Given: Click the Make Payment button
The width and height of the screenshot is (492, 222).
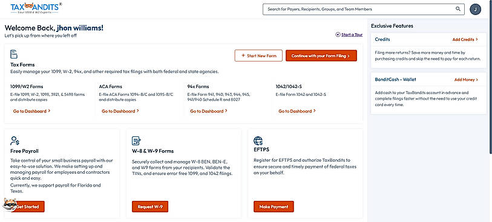Looking at the screenshot, I should 274,207.
